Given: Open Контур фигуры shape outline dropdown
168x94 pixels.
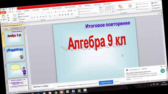Looking at the screenshot, I should tap(142, 7).
